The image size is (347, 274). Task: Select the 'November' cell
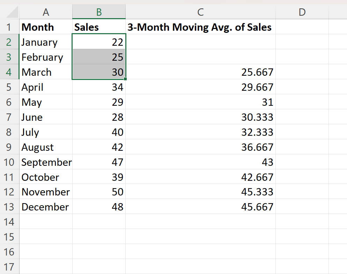coord(46,192)
